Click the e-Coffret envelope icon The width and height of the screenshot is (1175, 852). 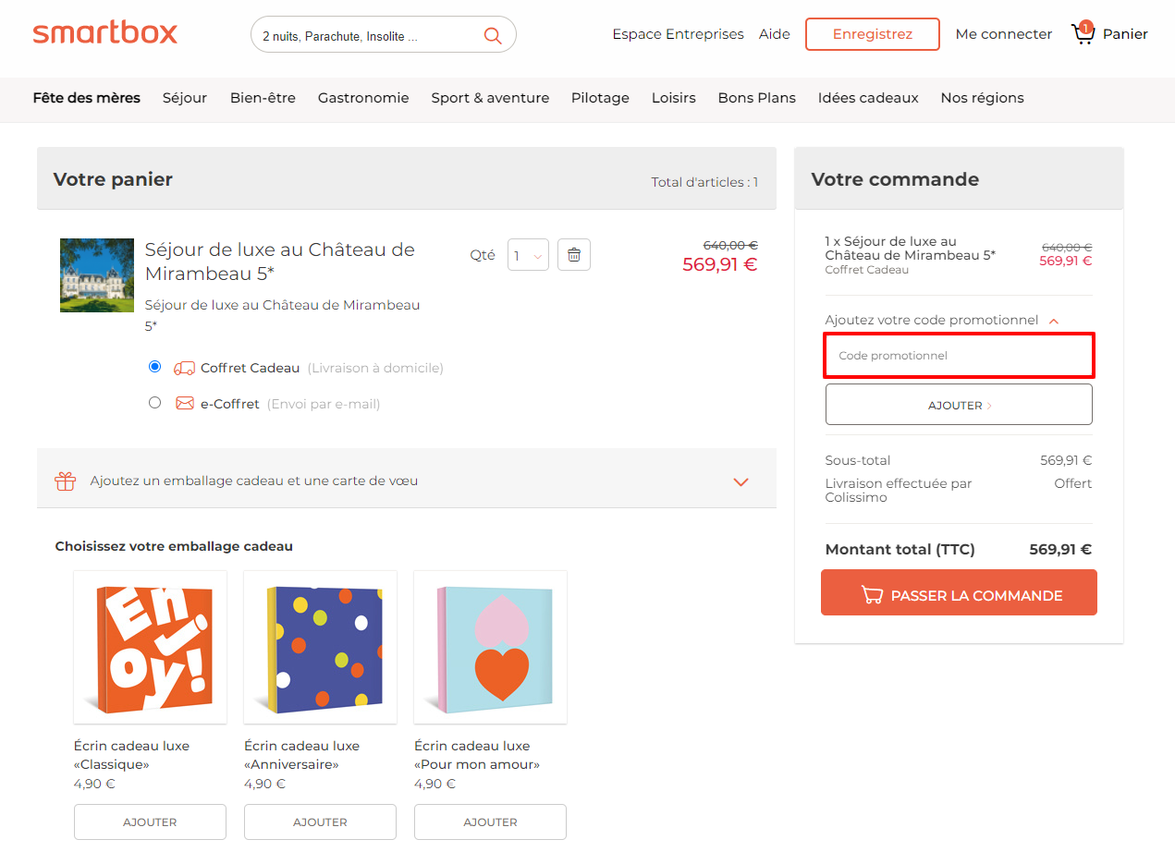(185, 403)
